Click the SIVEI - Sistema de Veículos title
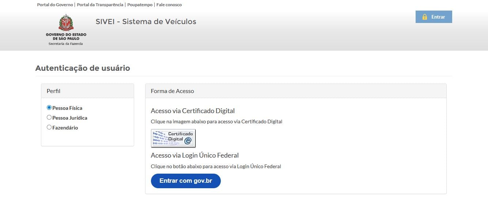 coord(146,22)
